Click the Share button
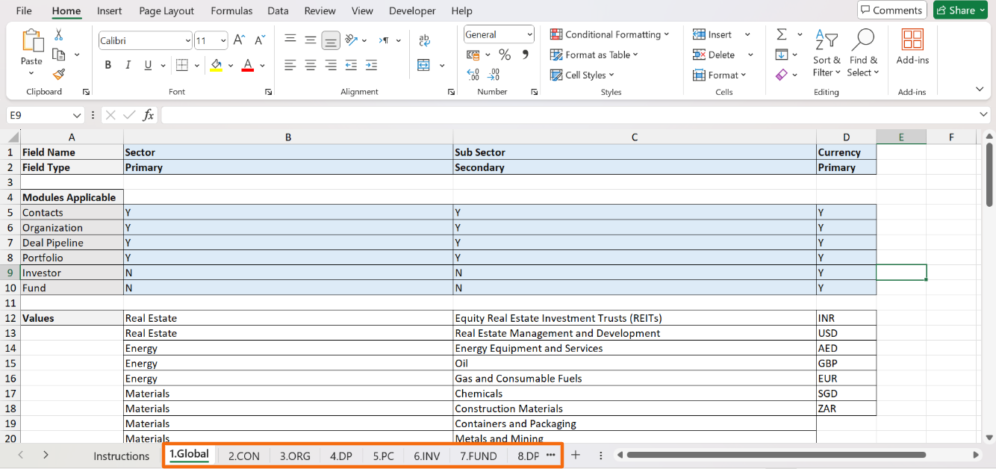The width and height of the screenshot is (996, 469). coord(962,10)
